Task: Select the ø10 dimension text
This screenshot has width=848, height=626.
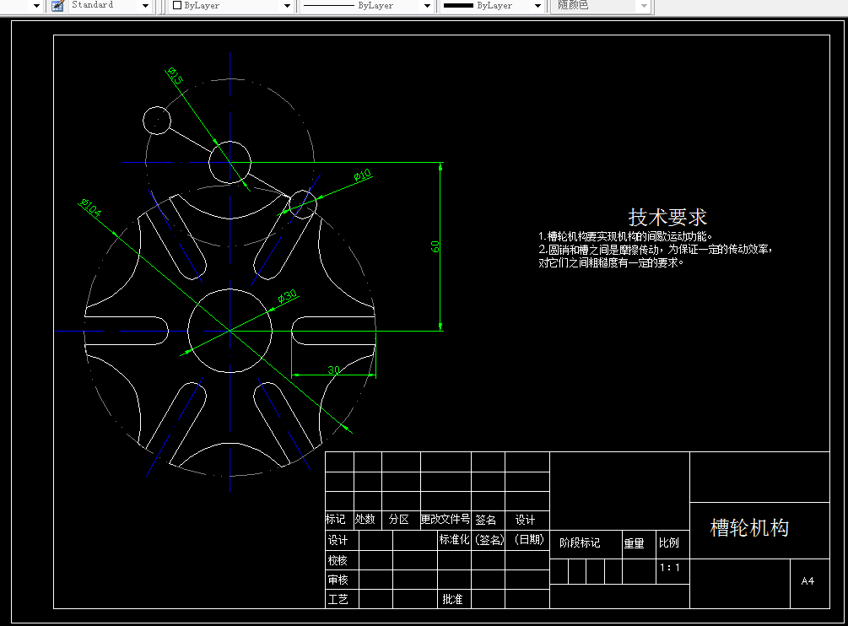Action: (x=363, y=175)
